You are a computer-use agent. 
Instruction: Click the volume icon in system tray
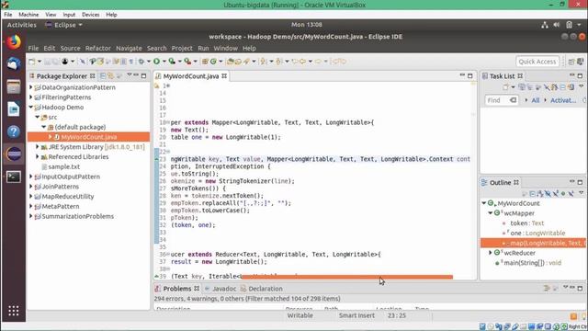tap(557, 25)
